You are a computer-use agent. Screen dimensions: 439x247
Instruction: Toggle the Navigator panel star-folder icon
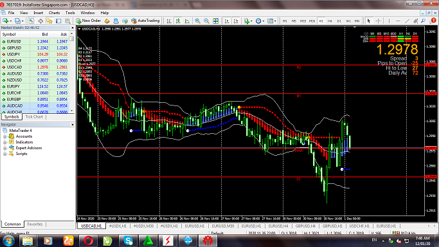pos(49,21)
